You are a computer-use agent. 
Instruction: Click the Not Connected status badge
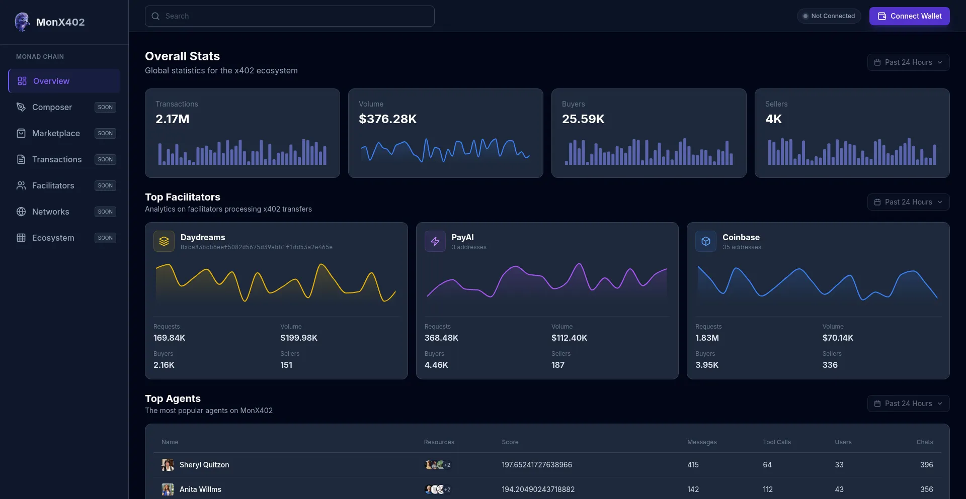tap(829, 16)
